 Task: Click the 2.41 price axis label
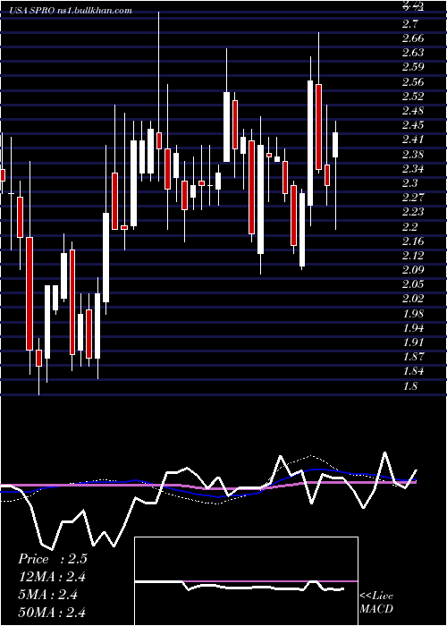click(x=413, y=140)
